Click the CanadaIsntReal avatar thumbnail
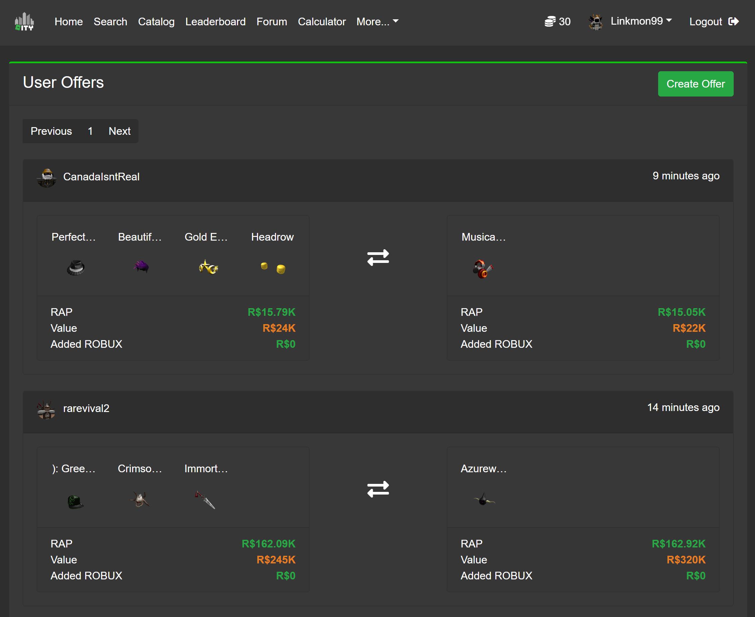This screenshot has width=755, height=617. pyautogui.click(x=47, y=178)
